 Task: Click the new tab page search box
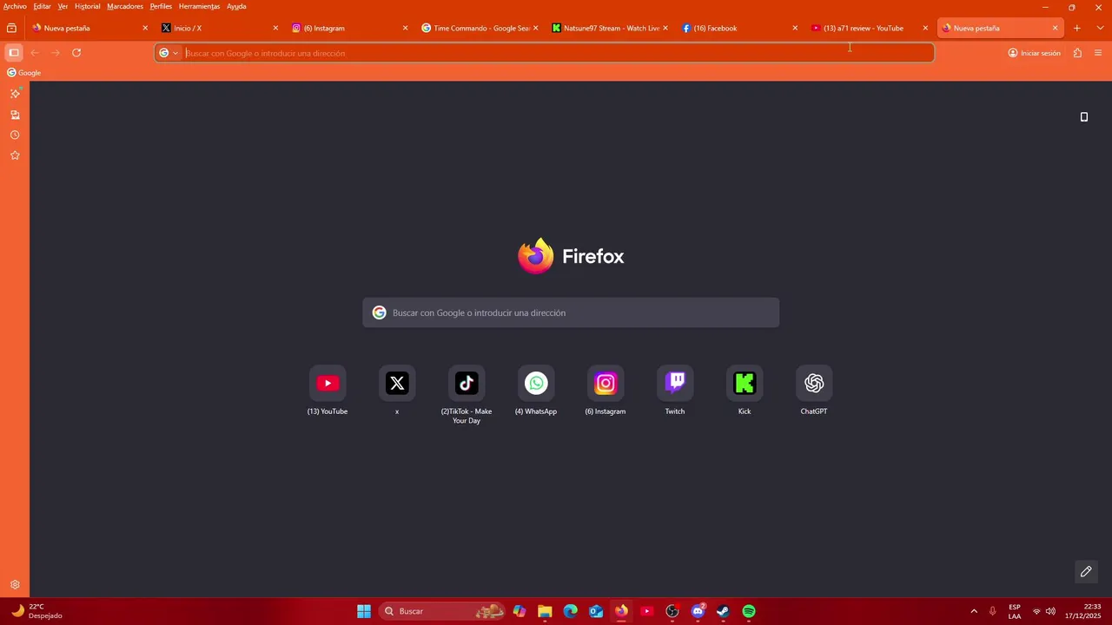pos(571,312)
